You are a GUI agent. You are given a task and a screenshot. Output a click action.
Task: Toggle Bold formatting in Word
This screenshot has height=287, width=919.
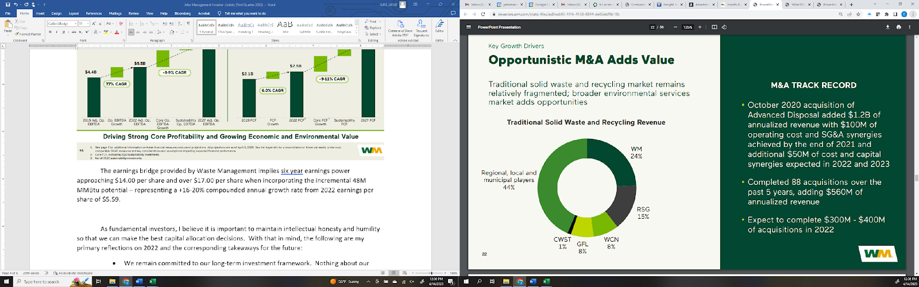pyautogui.click(x=50, y=32)
